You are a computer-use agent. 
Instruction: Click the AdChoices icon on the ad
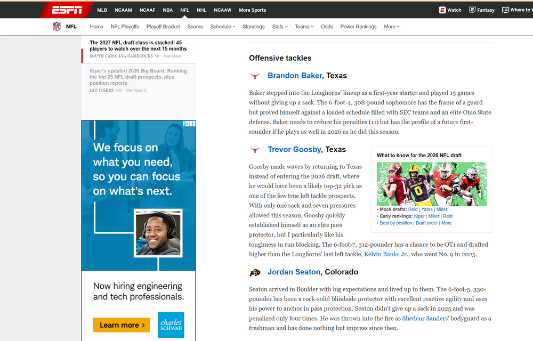pyautogui.click(x=187, y=124)
